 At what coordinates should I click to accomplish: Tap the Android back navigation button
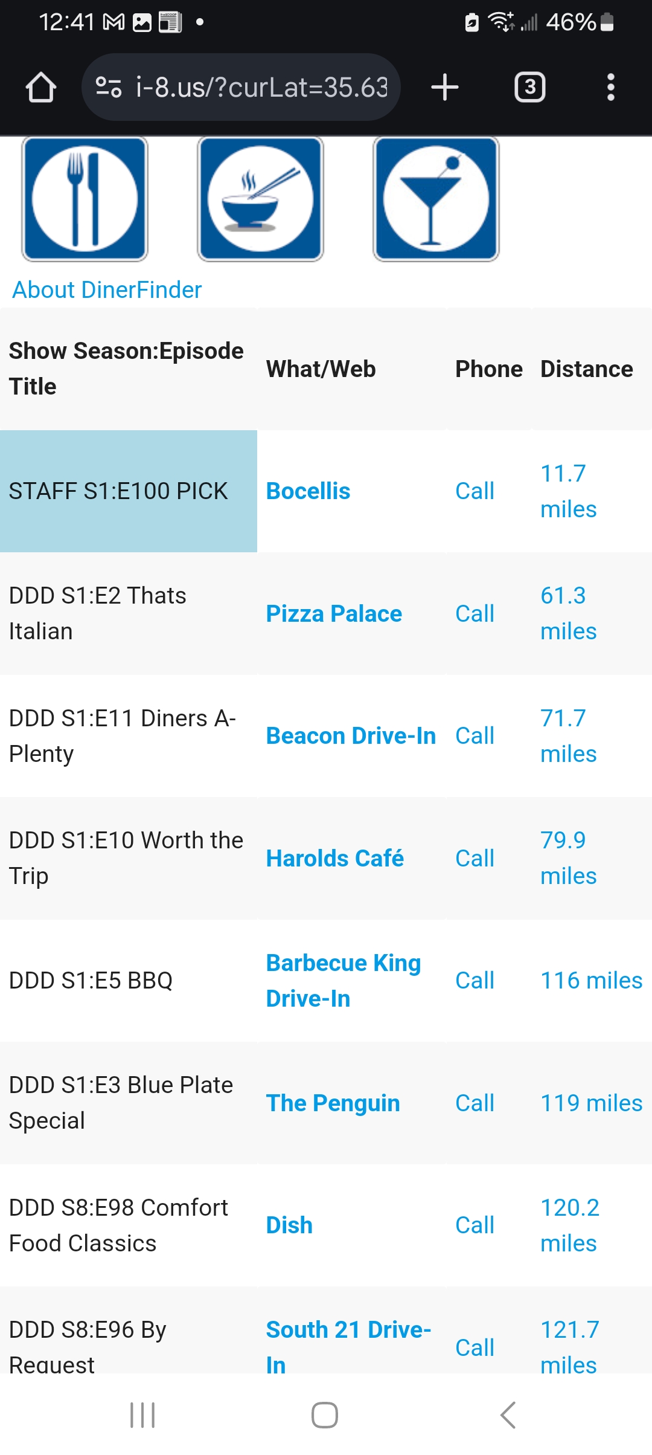(508, 1415)
